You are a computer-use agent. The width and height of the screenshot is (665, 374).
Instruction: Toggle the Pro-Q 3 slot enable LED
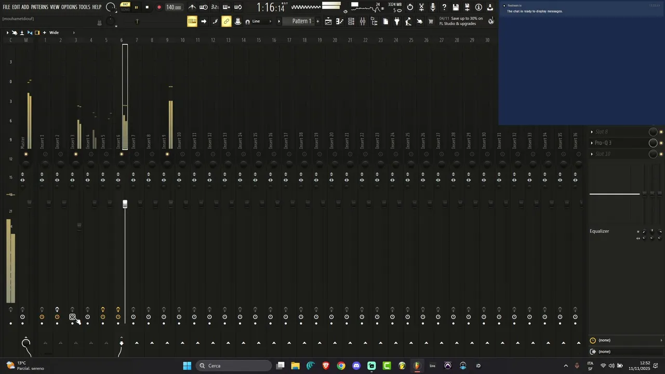pos(661,143)
